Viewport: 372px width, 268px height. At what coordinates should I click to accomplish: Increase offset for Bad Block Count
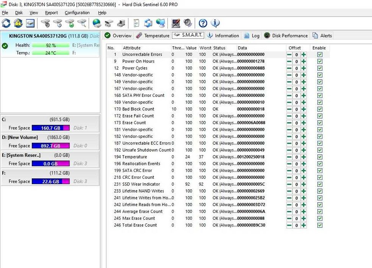pyautogui.click(x=304, y=109)
